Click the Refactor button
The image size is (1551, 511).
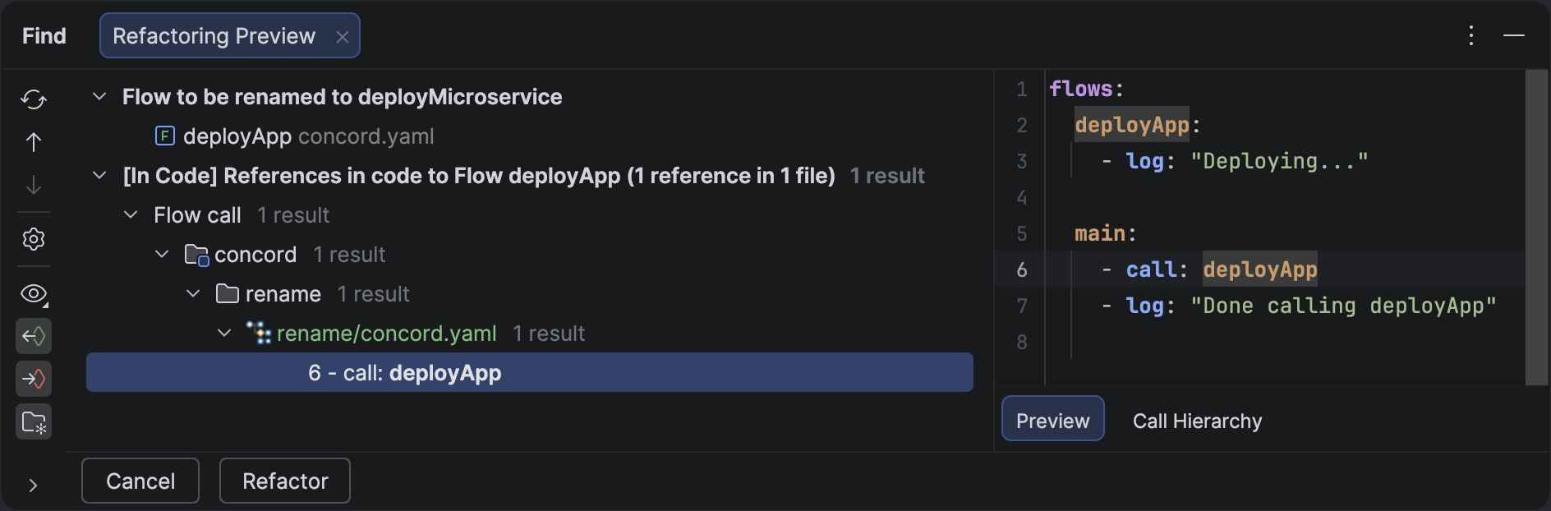[284, 481]
